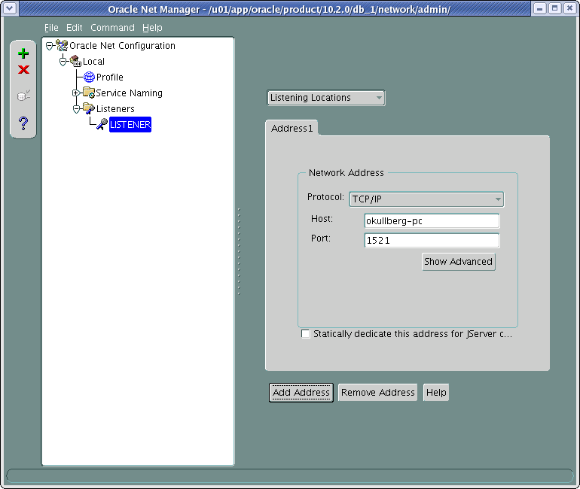Image resolution: width=580 pixels, height=489 pixels.
Task: Click the LISTENER microphone icon
Action: pyautogui.click(x=102, y=124)
